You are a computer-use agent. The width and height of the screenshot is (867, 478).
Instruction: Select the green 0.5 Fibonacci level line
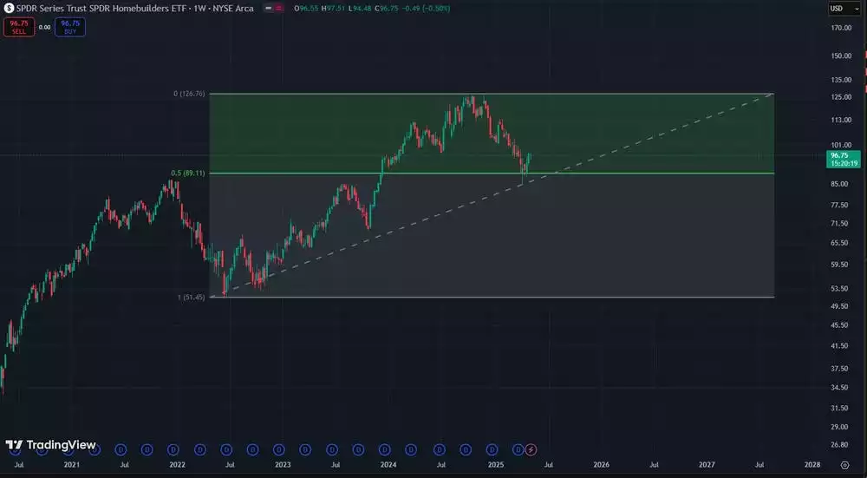click(492, 174)
